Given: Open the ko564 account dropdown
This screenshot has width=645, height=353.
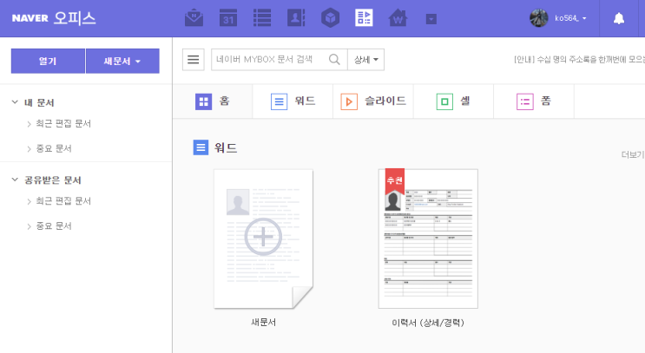Looking at the screenshot, I should [570, 18].
